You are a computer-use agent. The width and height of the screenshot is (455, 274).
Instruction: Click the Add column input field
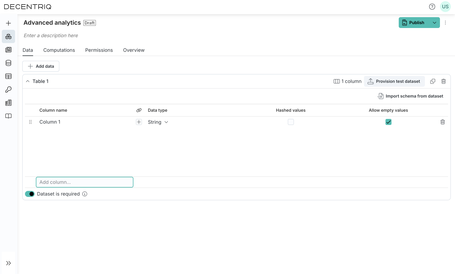(85, 182)
